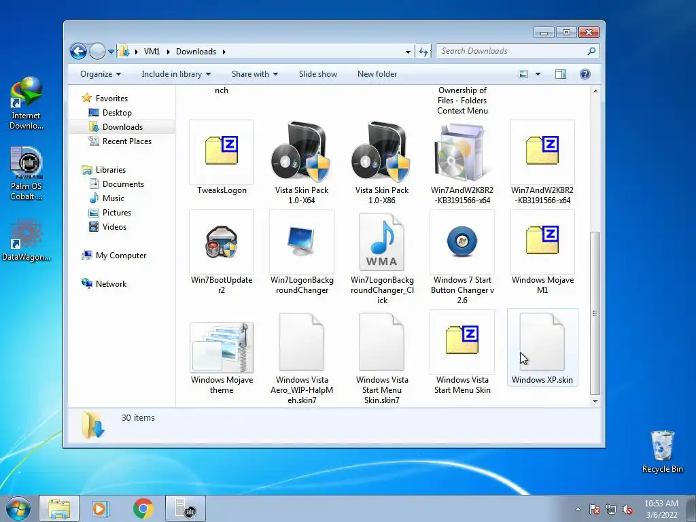Open the Action Center flag tray icon
This screenshot has width=696, height=522.
point(594,509)
